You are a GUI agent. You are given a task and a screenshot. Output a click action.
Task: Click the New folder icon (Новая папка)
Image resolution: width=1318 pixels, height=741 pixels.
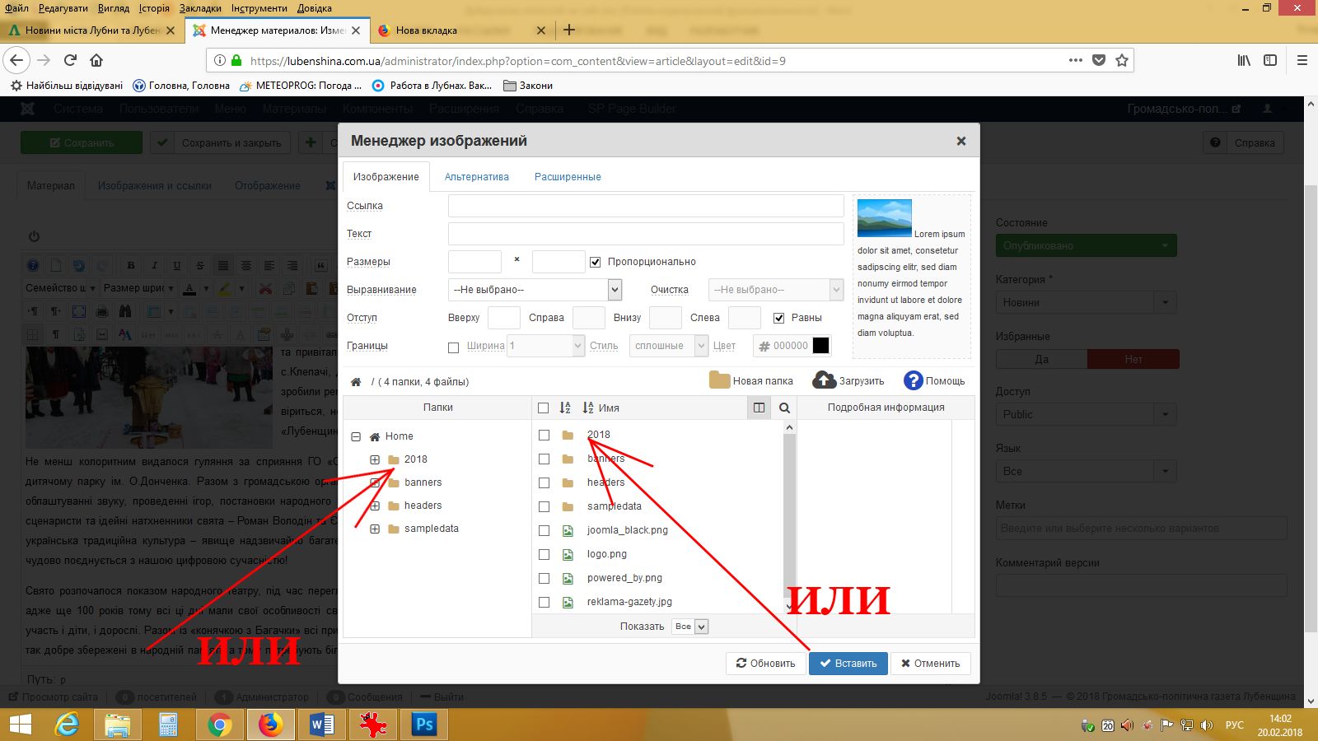[x=719, y=380]
